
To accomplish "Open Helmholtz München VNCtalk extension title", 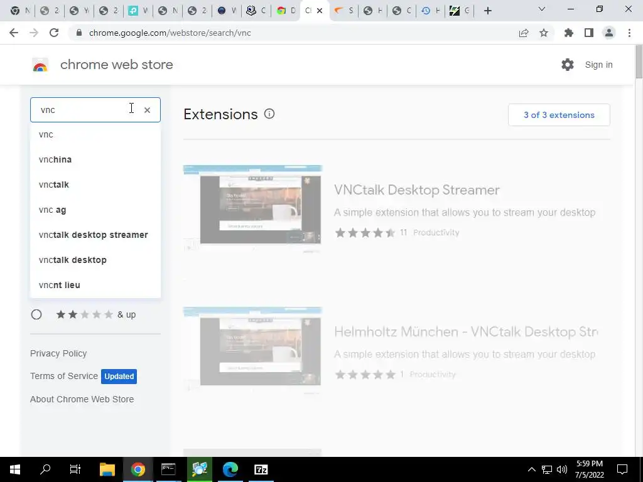I will [x=466, y=331].
